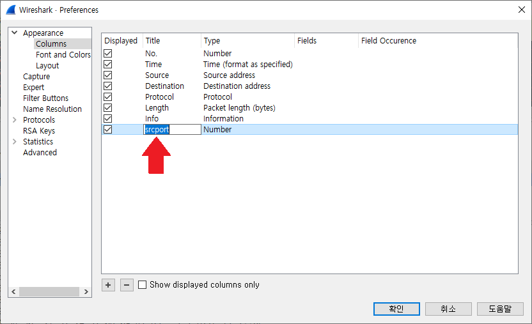This screenshot has width=532, height=324.
Task: Click the Info title cell
Action: coord(152,118)
